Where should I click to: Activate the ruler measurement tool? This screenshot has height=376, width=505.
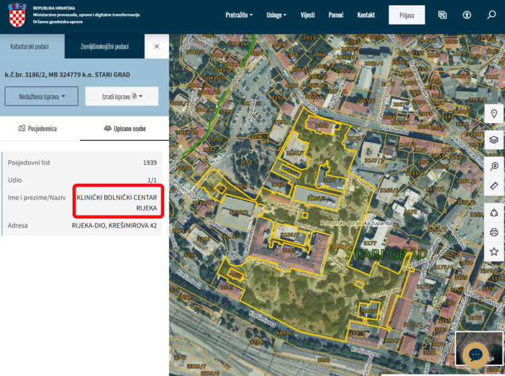pos(494,186)
